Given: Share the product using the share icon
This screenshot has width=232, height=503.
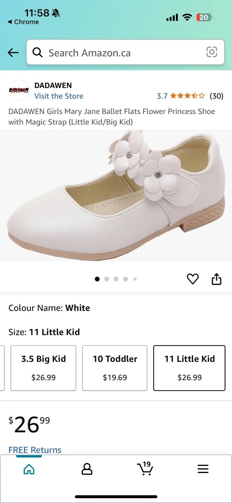Looking at the screenshot, I should click(217, 279).
